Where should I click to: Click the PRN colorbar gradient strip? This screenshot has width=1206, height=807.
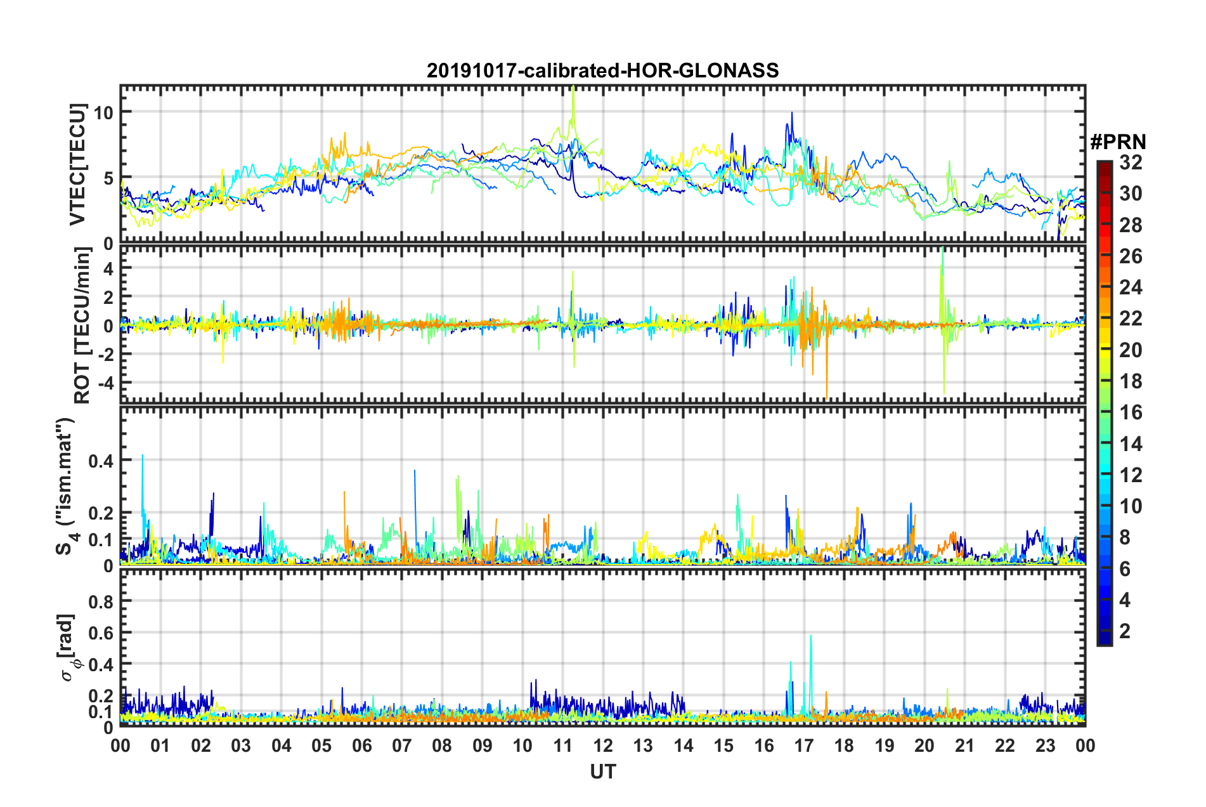(x=1104, y=403)
